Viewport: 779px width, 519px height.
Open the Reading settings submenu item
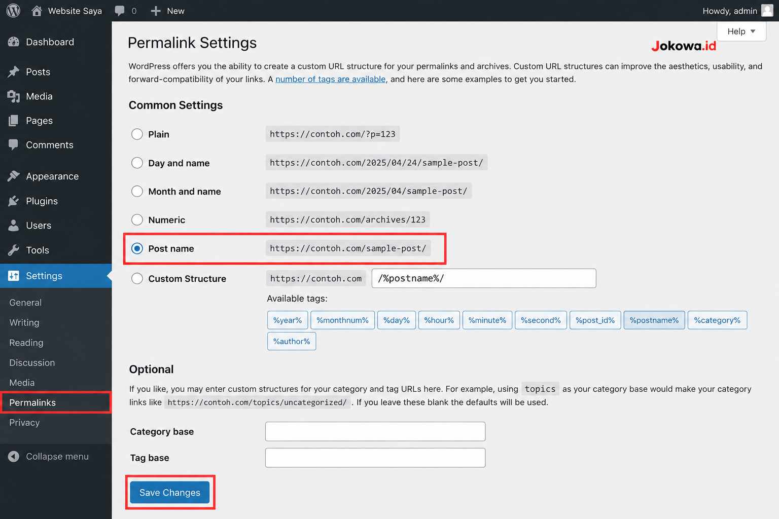[26, 343]
